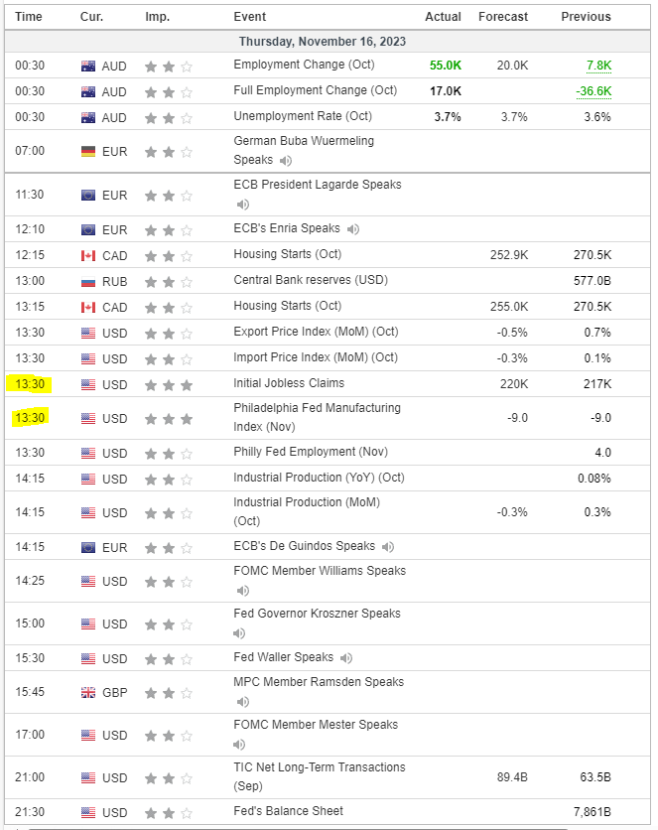Sort by the Time column header
Screen dimensions: 658x830
pos(29,17)
